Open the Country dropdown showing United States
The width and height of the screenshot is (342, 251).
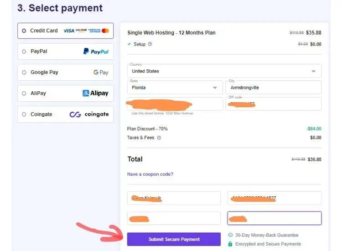[x=224, y=71]
